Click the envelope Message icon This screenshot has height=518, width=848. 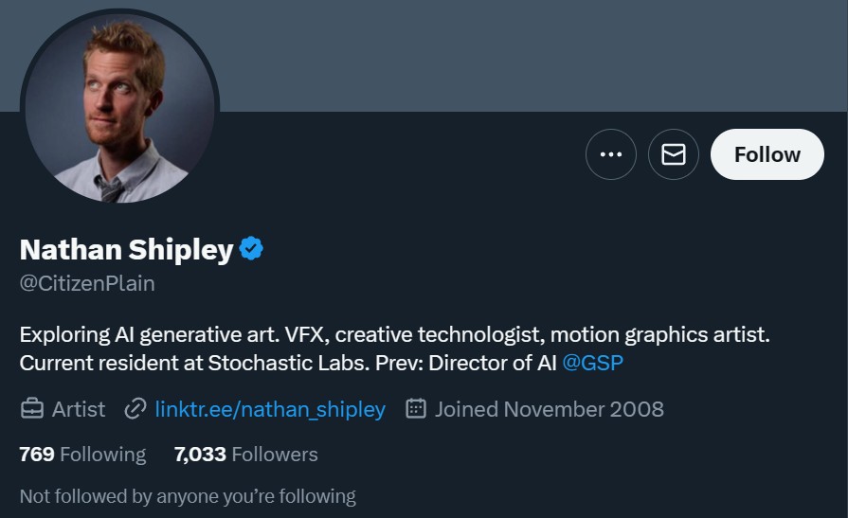point(674,154)
